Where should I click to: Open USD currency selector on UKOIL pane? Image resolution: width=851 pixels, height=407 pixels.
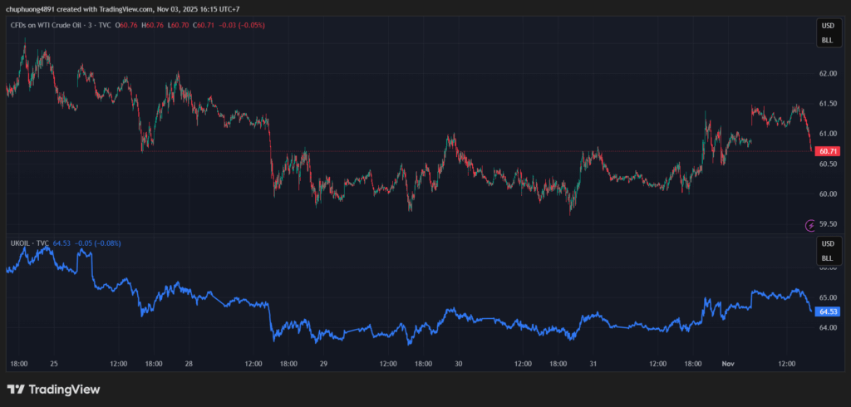pos(827,244)
